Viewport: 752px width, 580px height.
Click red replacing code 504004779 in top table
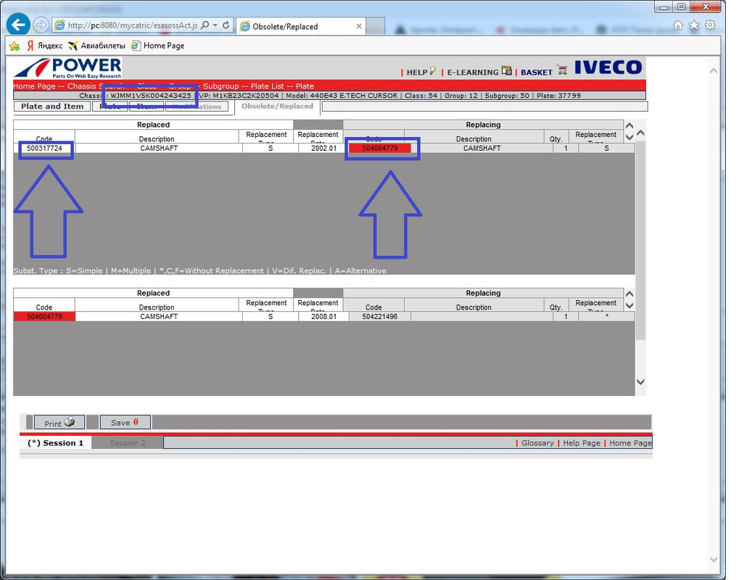click(x=380, y=148)
